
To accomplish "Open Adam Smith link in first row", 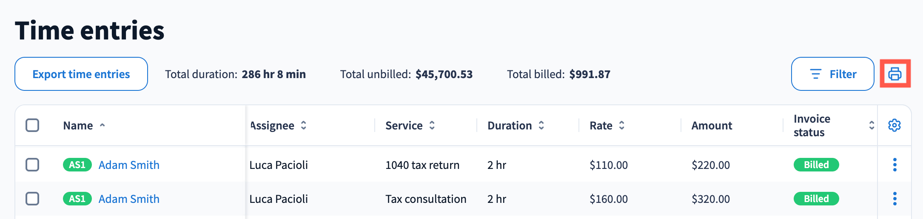I will (129, 165).
